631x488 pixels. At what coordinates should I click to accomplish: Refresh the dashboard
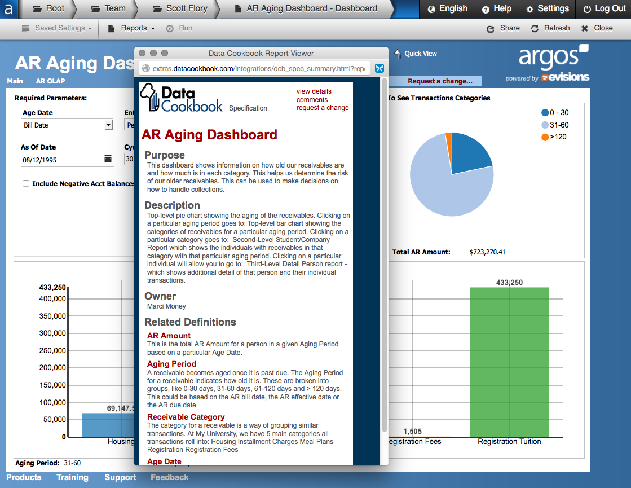pos(550,28)
